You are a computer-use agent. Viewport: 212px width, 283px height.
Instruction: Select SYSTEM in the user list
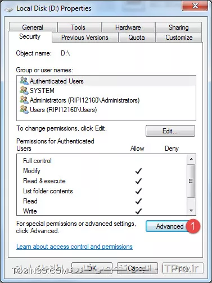coord(106,91)
